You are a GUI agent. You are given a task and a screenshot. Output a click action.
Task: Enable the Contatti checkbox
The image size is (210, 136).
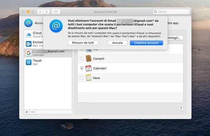pyautogui.click(x=82, y=59)
